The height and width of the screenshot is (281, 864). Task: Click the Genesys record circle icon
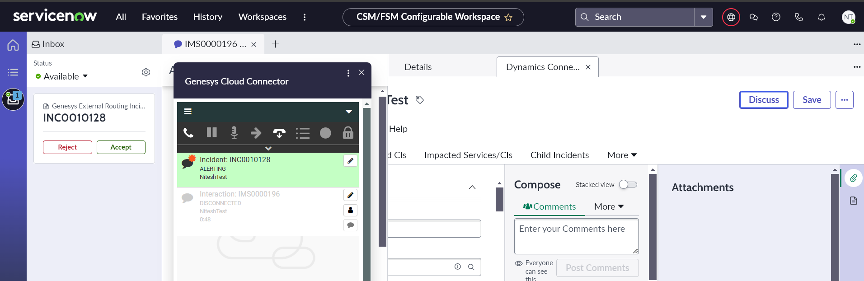click(x=325, y=133)
